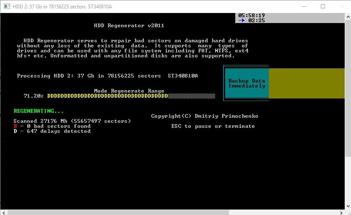Maximize the HDD Regenerator console window
The width and height of the screenshot is (351, 215).
(323, 6)
